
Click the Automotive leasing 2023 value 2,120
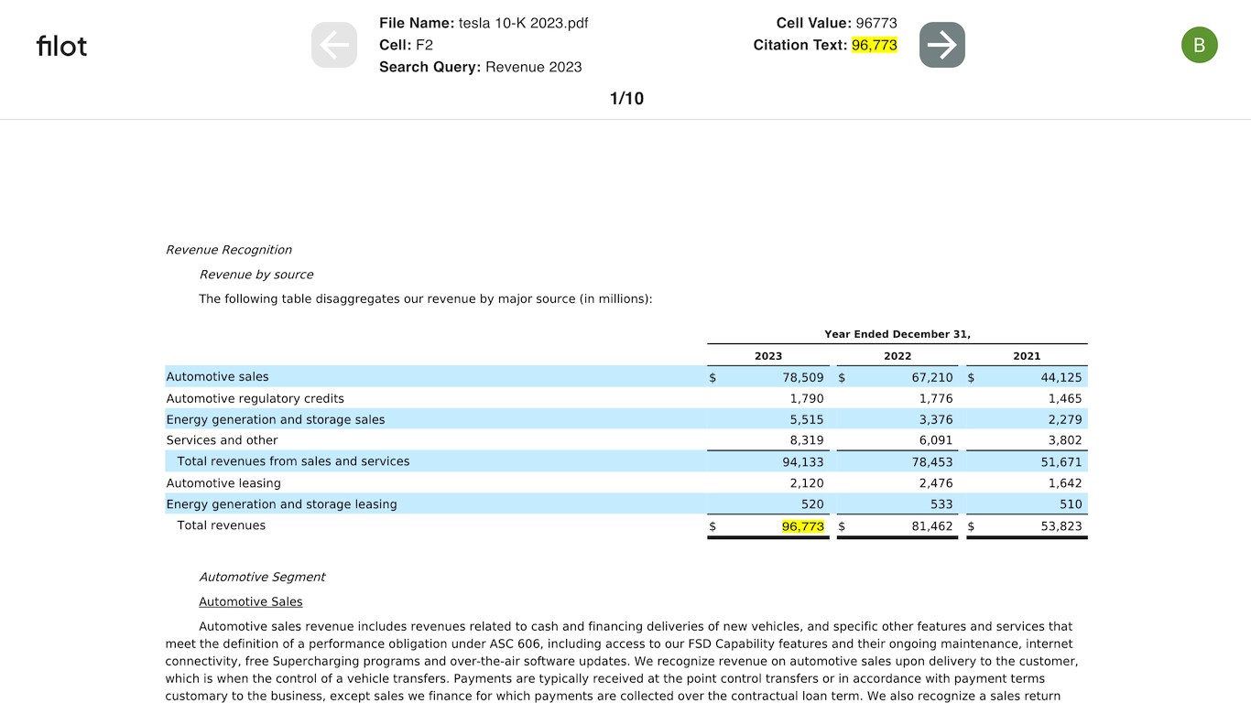coord(806,483)
